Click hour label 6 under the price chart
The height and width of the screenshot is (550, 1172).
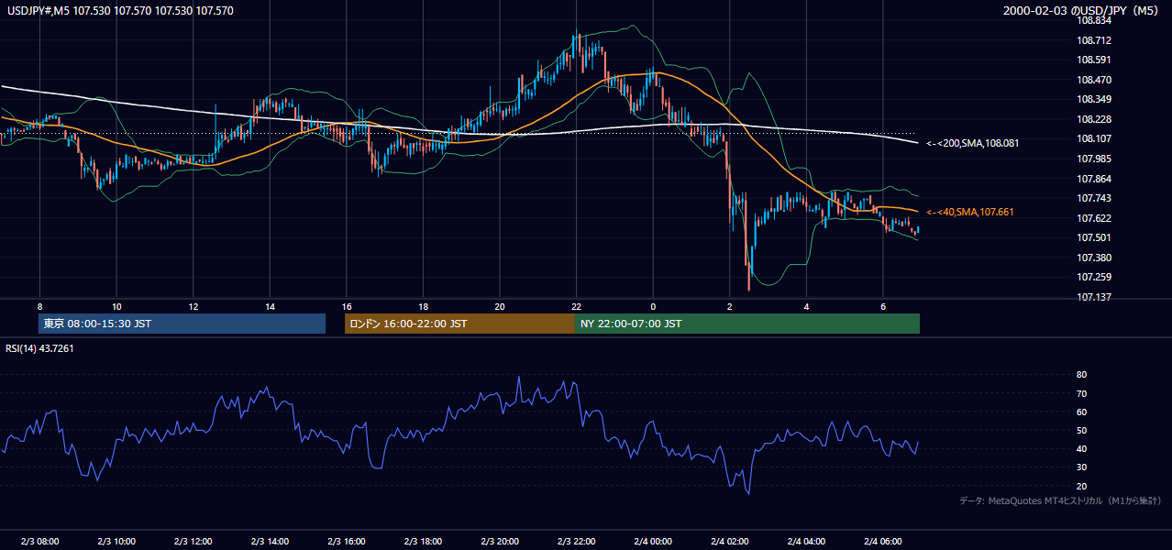coord(882,306)
